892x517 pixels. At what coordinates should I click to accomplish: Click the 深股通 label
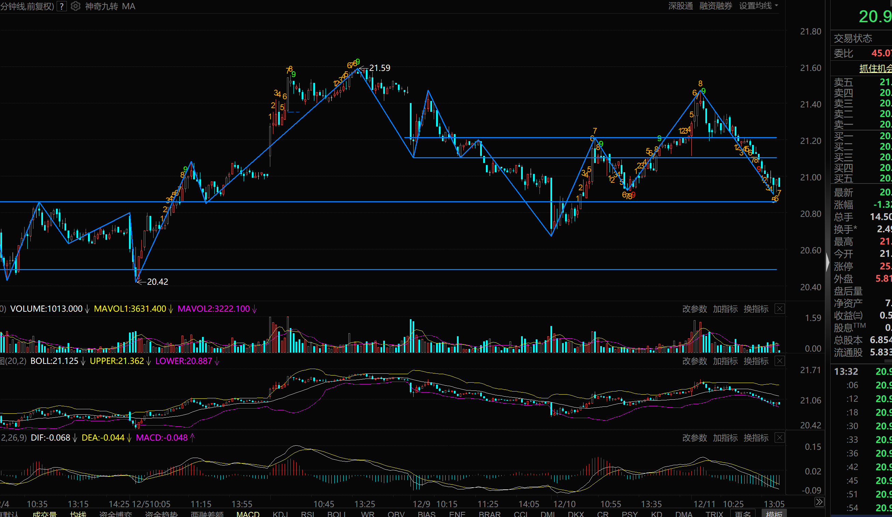coord(680,6)
